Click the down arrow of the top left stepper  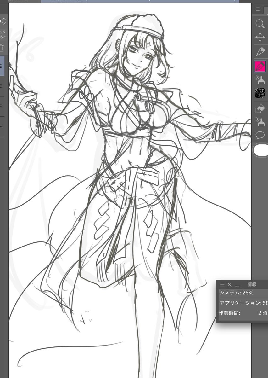(3, 23)
